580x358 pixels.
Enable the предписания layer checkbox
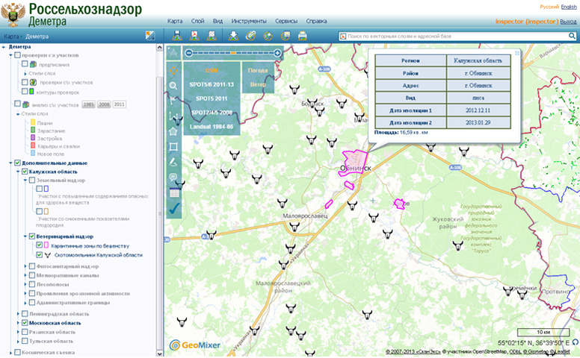[x=25, y=64]
